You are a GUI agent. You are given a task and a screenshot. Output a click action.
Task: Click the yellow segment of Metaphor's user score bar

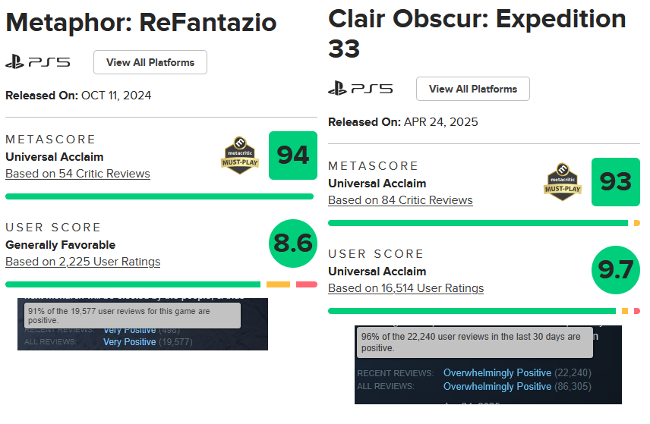point(278,284)
